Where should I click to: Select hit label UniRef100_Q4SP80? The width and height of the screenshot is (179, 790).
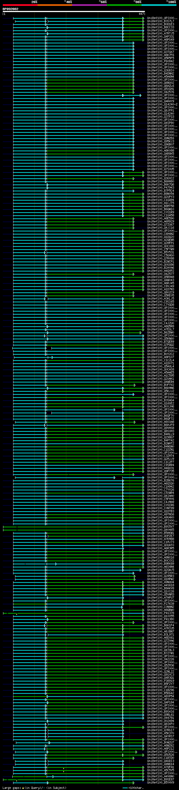(x=161, y=123)
